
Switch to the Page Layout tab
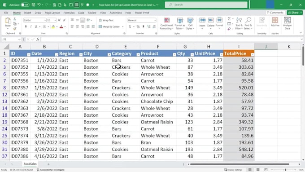click(x=52, y=13)
